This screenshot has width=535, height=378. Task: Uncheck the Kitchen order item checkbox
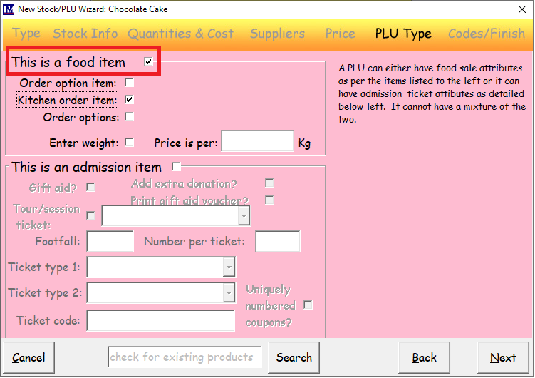129,100
